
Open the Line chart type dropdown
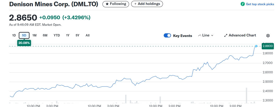click(x=205, y=35)
